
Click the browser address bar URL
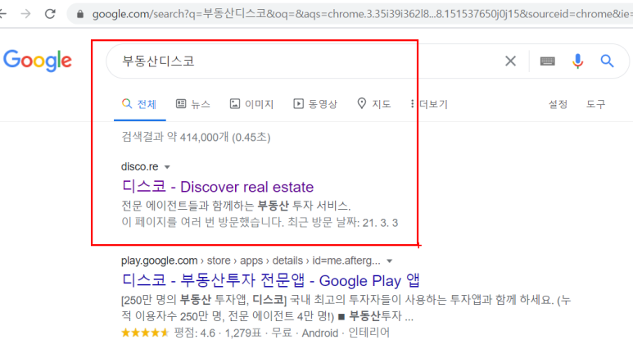[x=361, y=14]
